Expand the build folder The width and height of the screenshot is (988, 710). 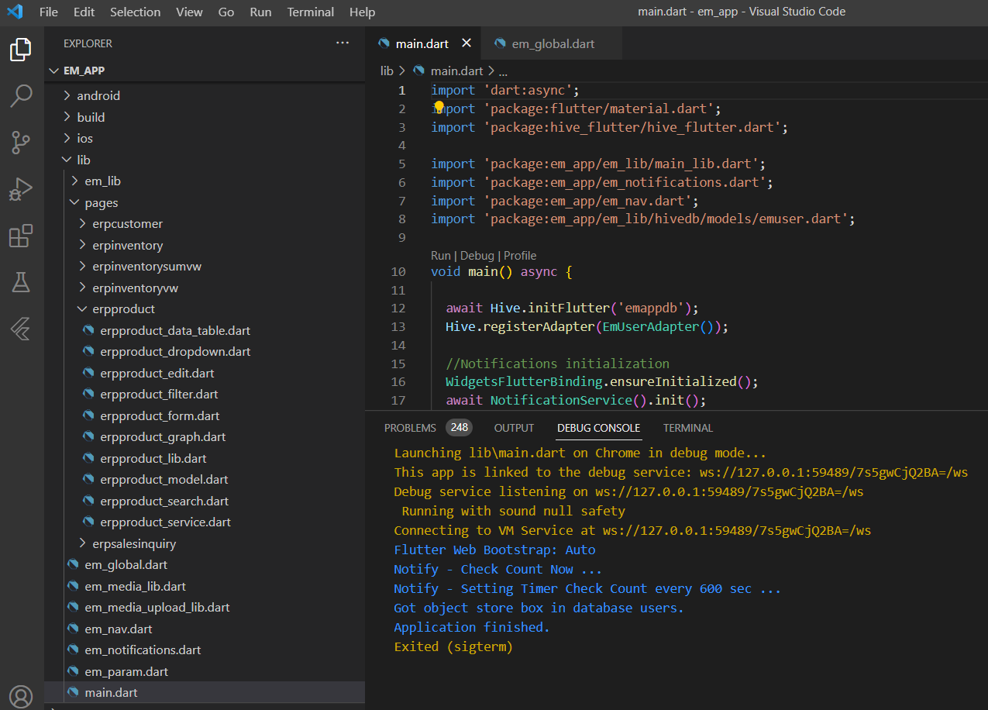[x=67, y=117]
